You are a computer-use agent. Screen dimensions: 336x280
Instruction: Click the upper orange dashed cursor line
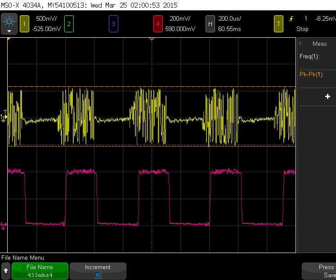click(x=152, y=86)
